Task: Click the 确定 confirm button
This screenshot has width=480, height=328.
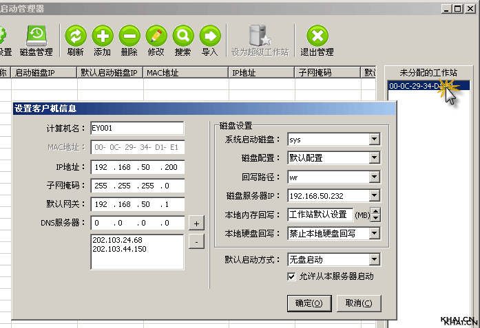Action: (x=309, y=303)
